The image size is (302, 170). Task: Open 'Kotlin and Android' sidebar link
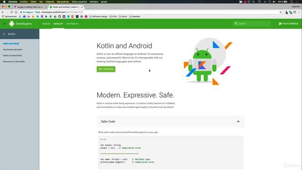11,43
